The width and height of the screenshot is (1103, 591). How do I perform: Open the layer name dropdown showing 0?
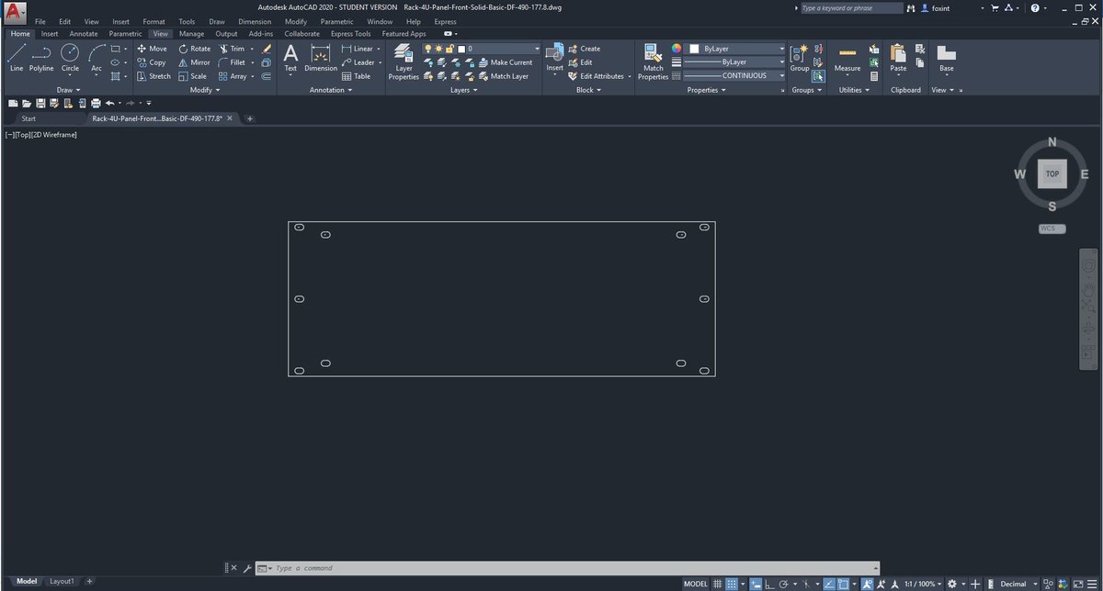pyautogui.click(x=499, y=49)
